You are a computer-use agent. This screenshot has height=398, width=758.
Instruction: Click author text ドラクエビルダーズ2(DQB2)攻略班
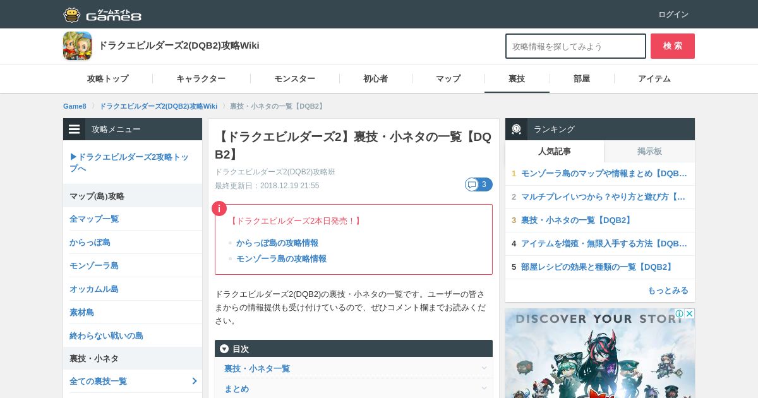(275, 172)
